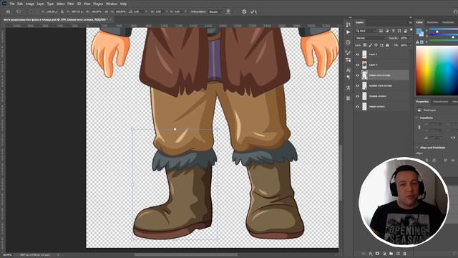This screenshot has height=258, width=458.
Task: Open the Image menu
Action: [30, 4]
